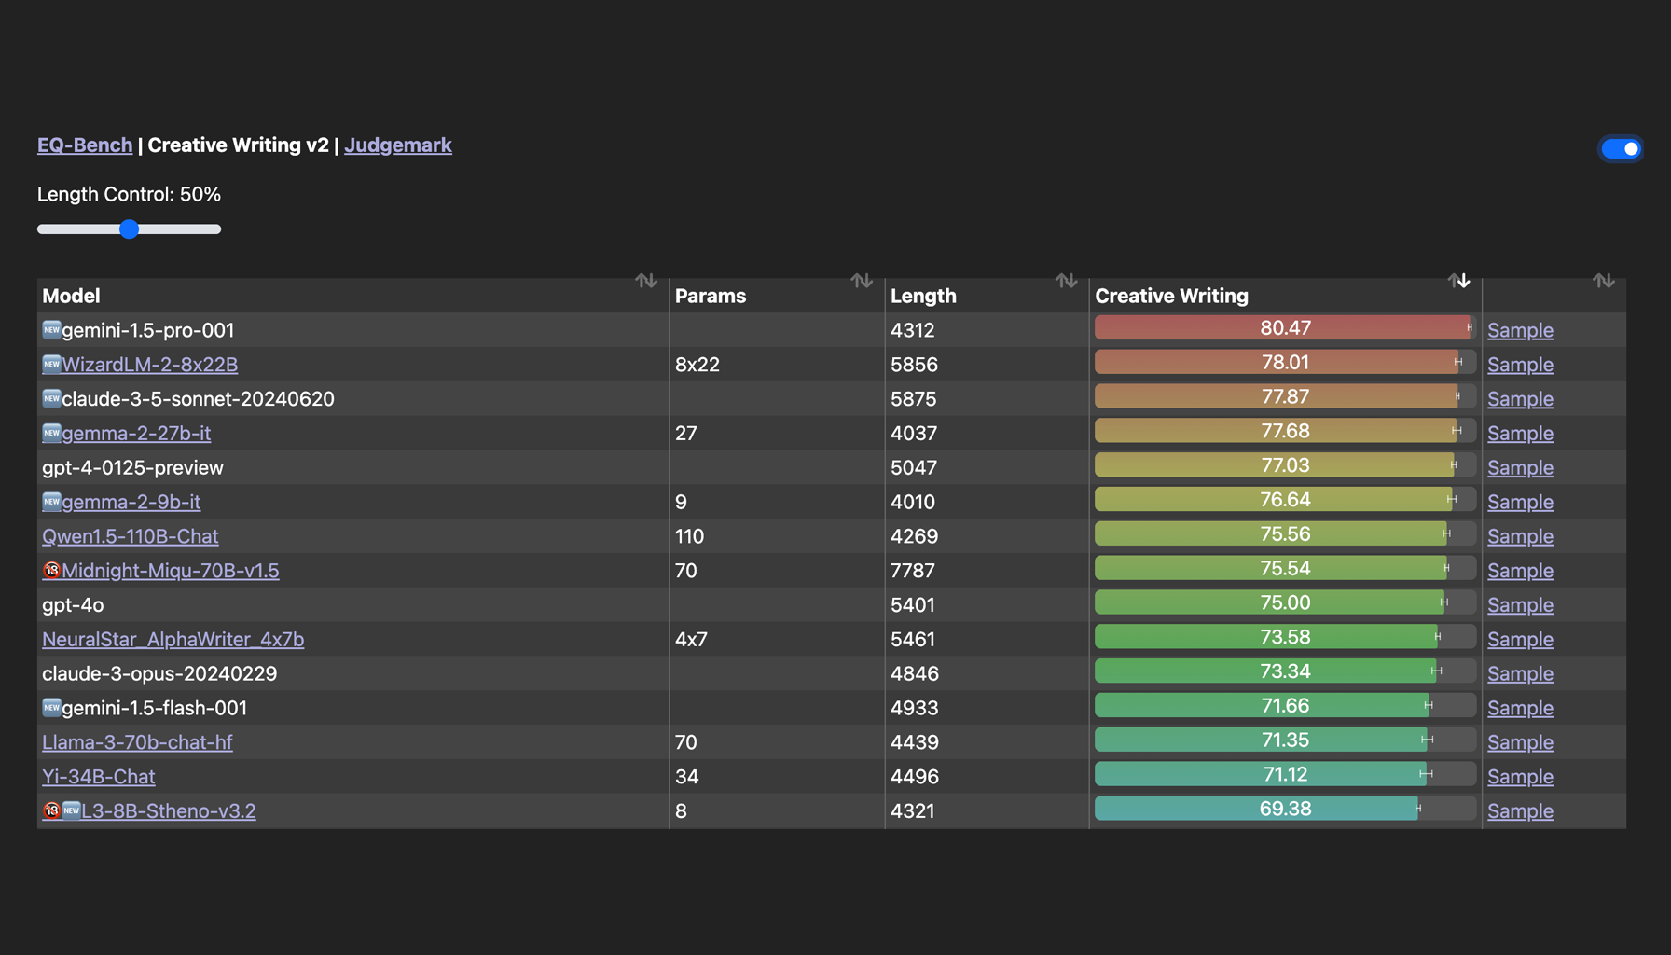Adjust the Length Control slider handle
1671x955 pixels.
pyautogui.click(x=130, y=228)
